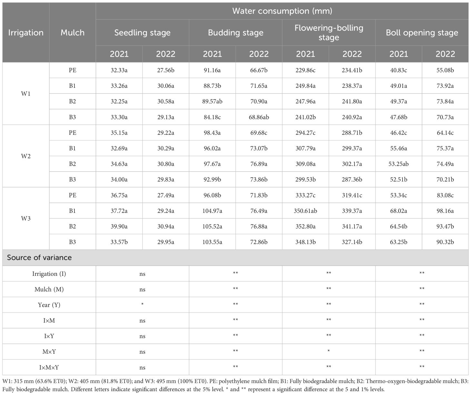
Task: Click the Boll opening stage header
Action: click(422, 33)
